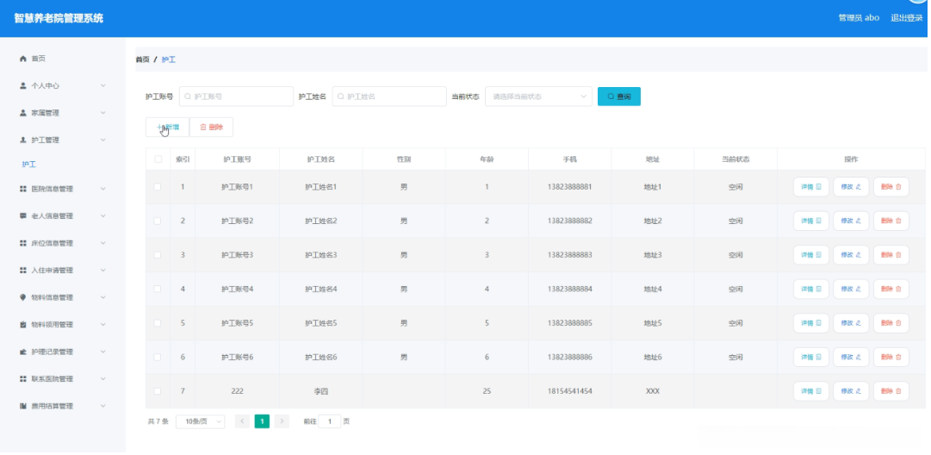931x455 pixels.
Task: Open the 入住申请管理 menu item
Action: (62, 271)
